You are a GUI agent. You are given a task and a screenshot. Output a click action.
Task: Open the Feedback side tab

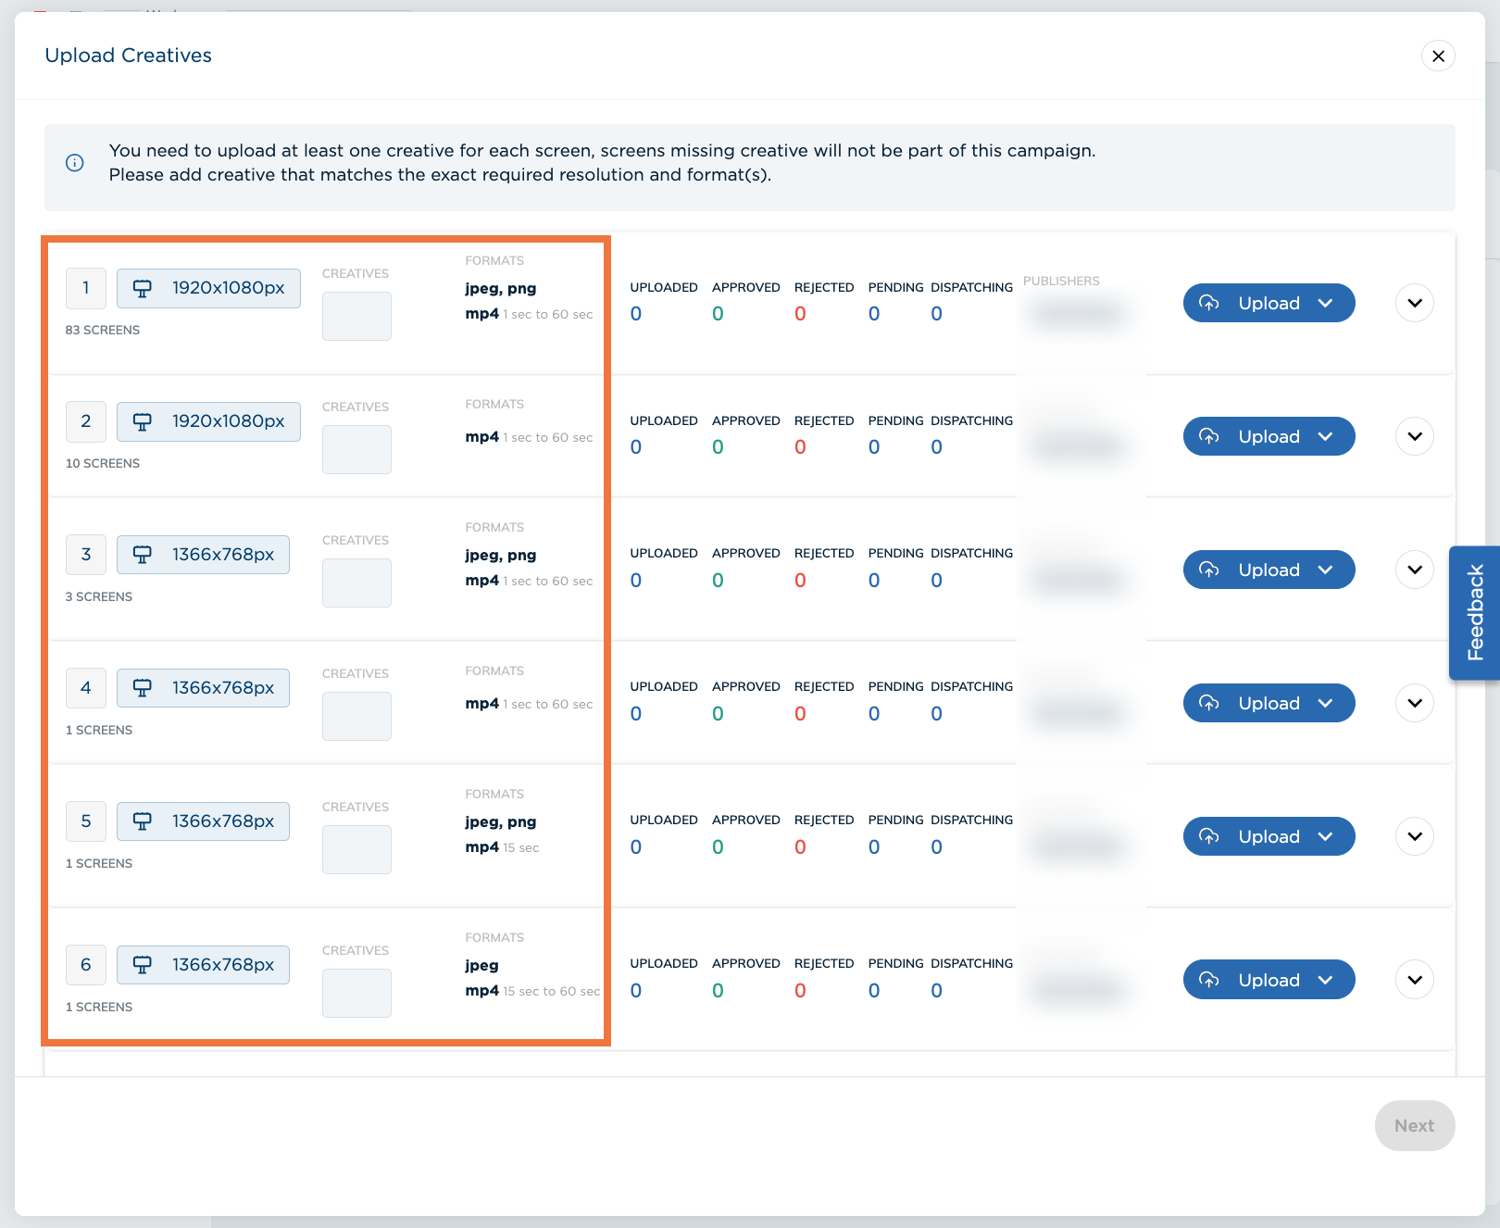(x=1475, y=613)
